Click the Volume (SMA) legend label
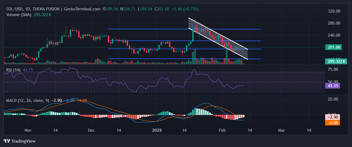The image size is (352, 147). point(19,14)
